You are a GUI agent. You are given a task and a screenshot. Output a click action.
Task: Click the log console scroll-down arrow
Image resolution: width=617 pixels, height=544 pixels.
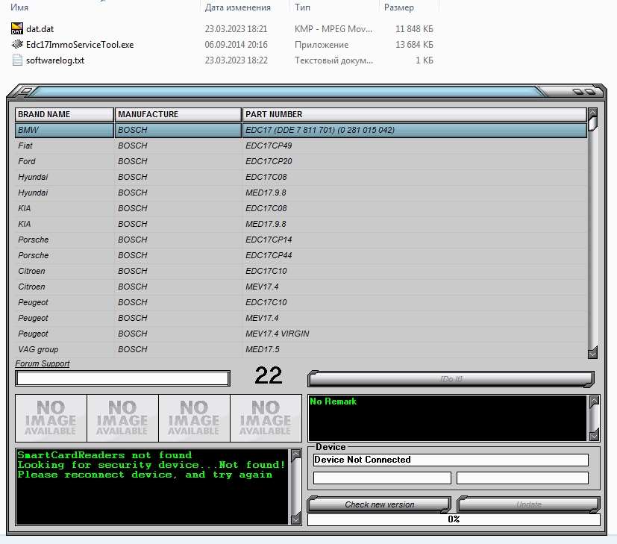tap(295, 518)
